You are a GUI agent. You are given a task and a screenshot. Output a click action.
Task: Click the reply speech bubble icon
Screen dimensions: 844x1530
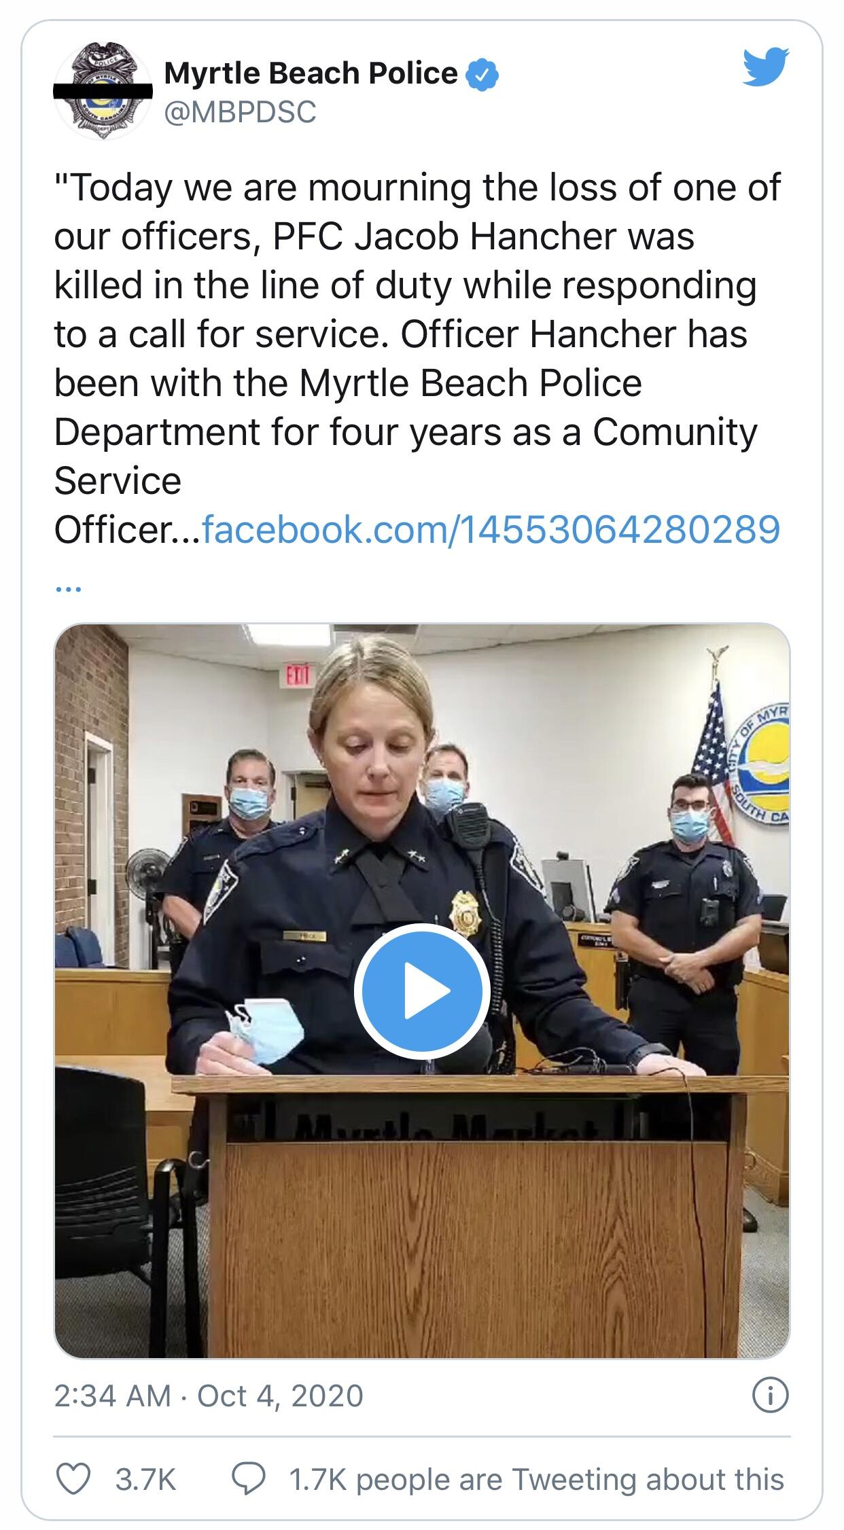(249, 1479)
